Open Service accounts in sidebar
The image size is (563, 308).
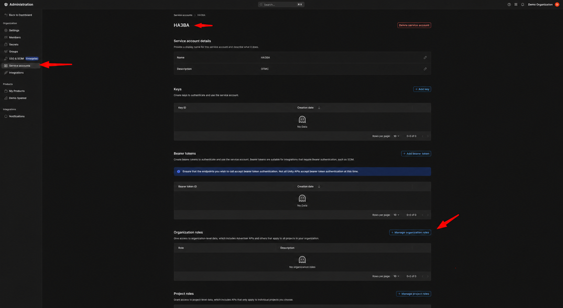point(21,66)
